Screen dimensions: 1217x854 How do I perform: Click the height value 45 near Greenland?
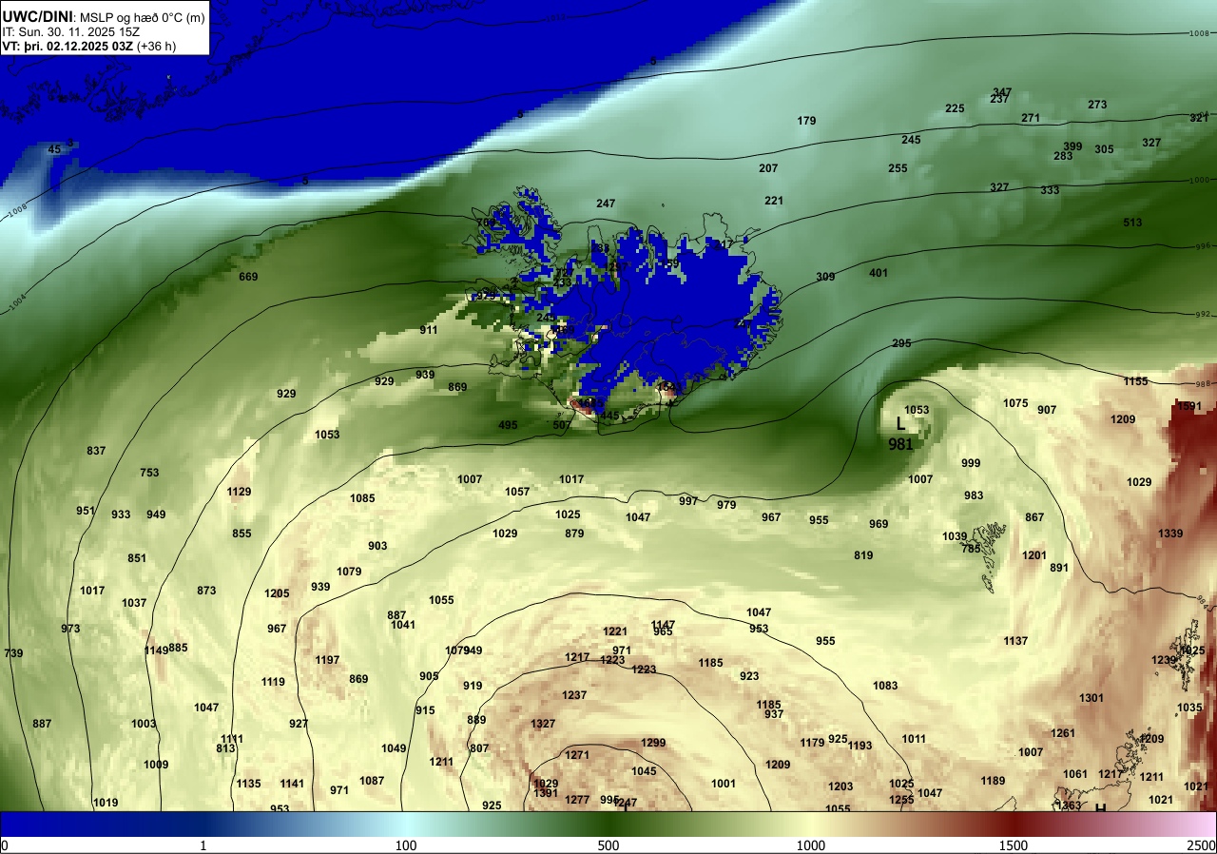(54, 149)
